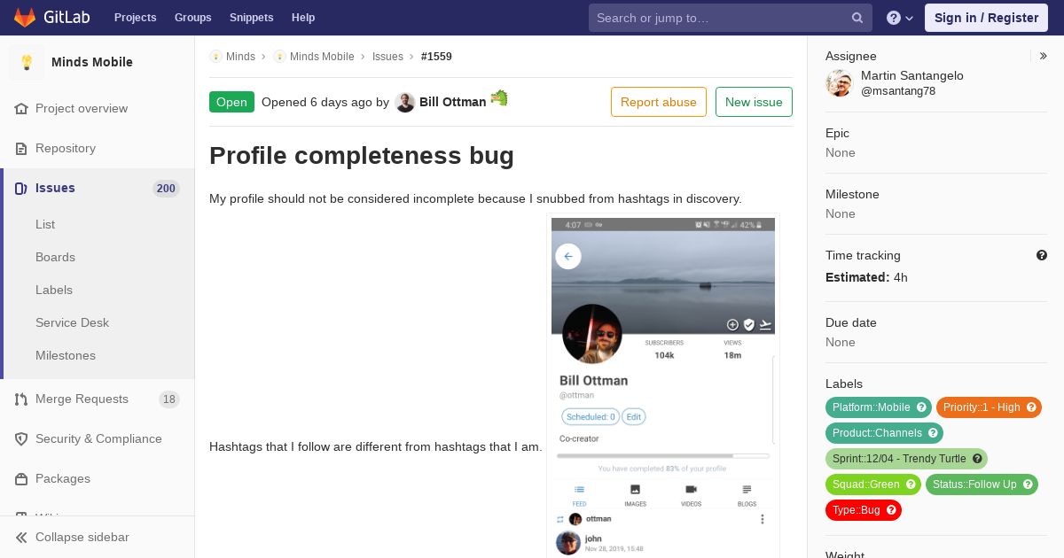
Task: Click the Time tracking help icon
Action: [1042, 255]
